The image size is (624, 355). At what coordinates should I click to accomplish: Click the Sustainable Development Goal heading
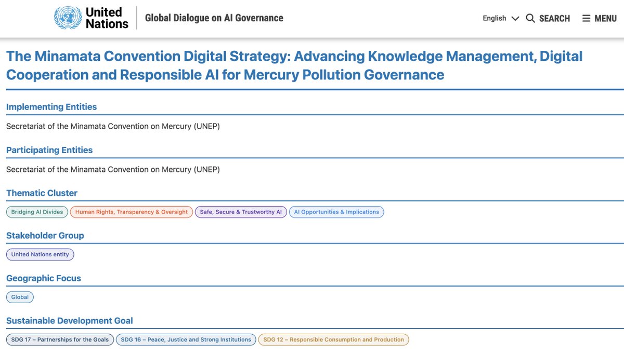pyautogui.click(x=70, y=321)
